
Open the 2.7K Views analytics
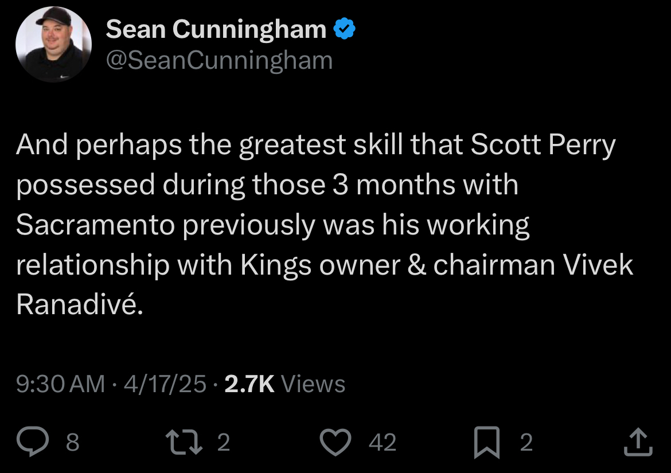tap(285, 384)
